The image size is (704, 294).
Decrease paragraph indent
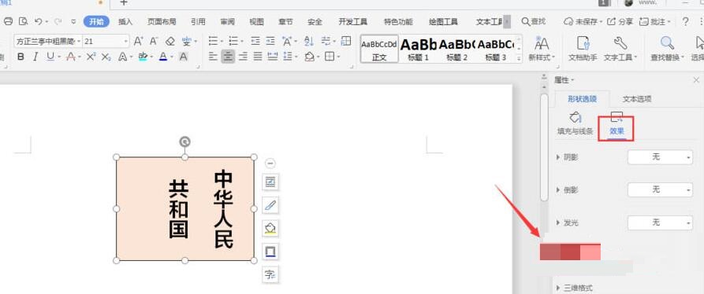255,42
